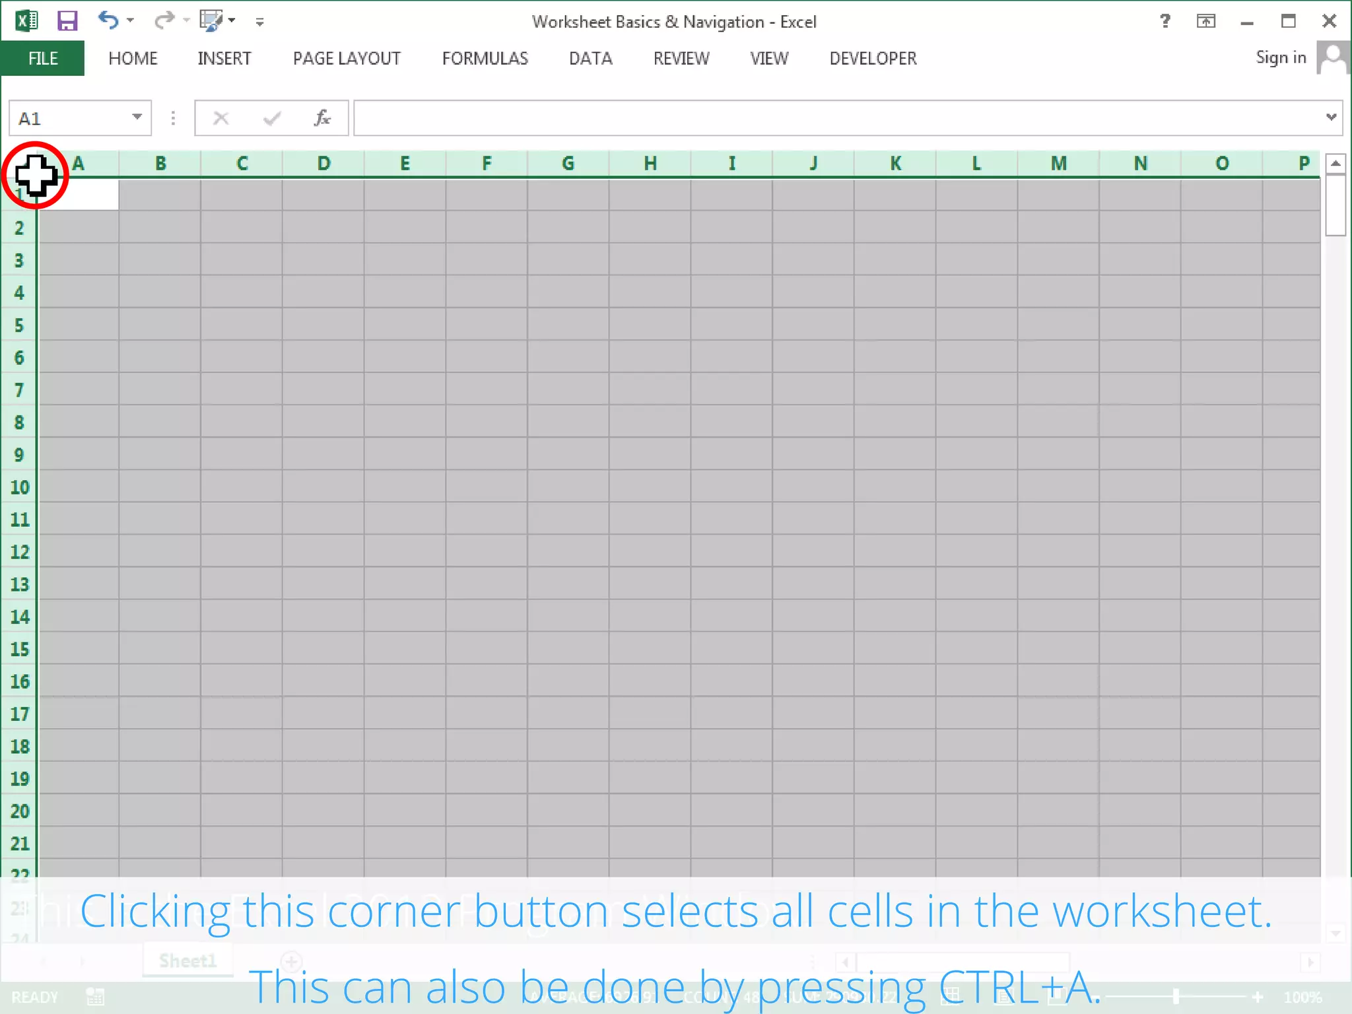This screenshot has width=1352, height=1014.
Task: Select column K header
Action: (x=895, y=163)
